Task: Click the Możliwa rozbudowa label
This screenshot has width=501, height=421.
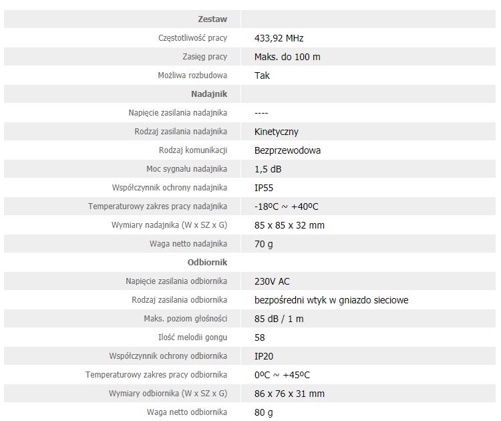Action: (192, 76)
